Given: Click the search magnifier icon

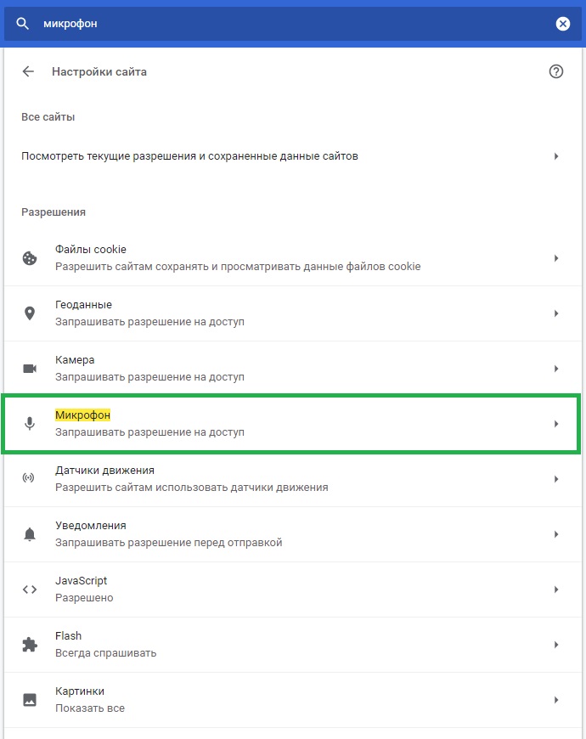Looking at the screenshot, I should pos(23,24).
